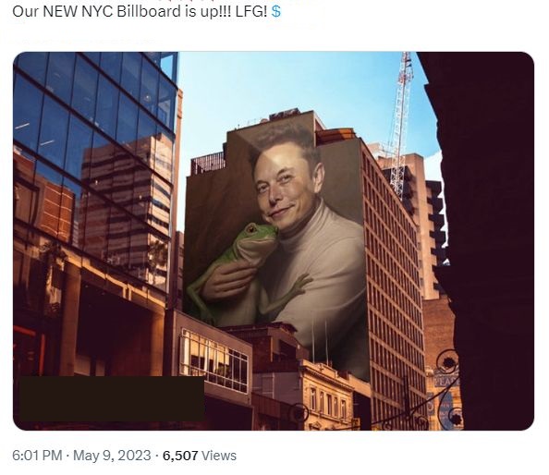Click the cream classical building at bottom
The width and height of the screenshot is (549, 475).
(x=327, y=397)
